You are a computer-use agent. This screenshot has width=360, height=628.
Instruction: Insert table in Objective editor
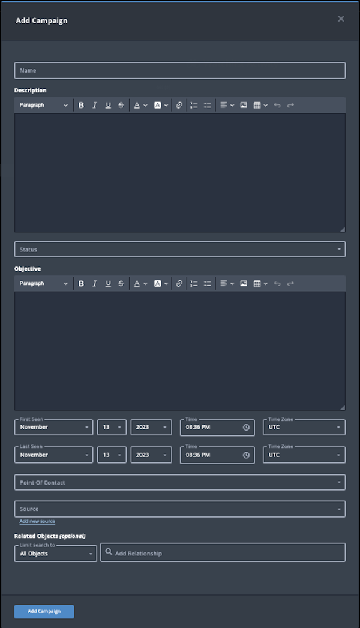[260, 283]
